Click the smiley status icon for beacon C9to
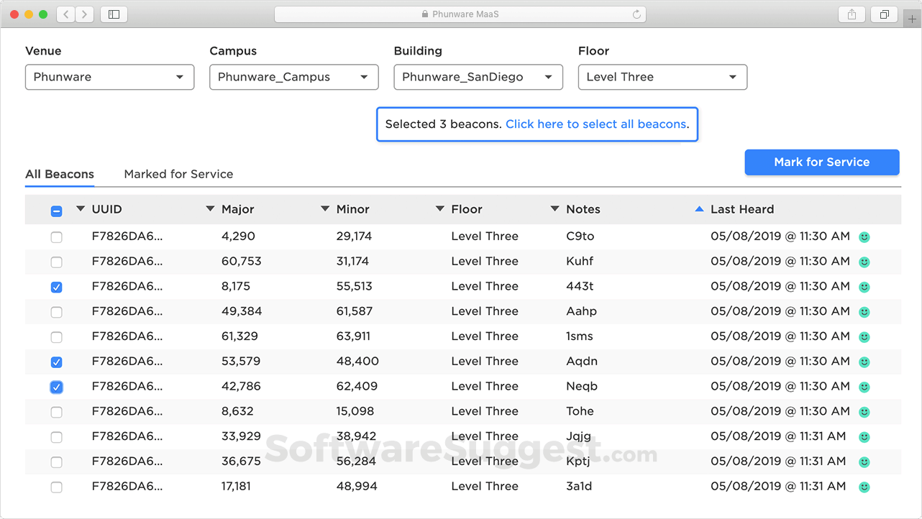Image resolution: width=922 pixels, height=519 pixels. tap(864, 236)
